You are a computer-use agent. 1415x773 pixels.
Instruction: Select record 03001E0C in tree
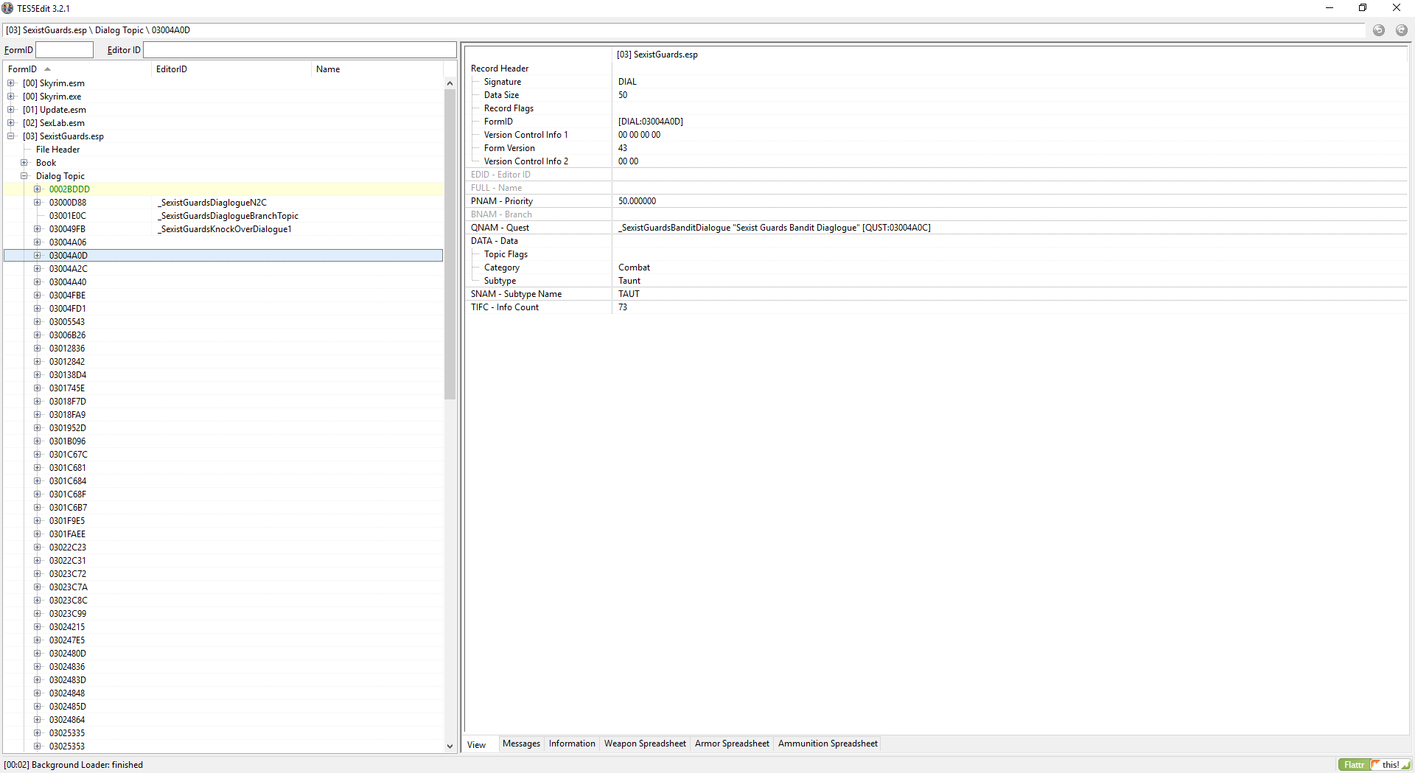tap(68, 216)
